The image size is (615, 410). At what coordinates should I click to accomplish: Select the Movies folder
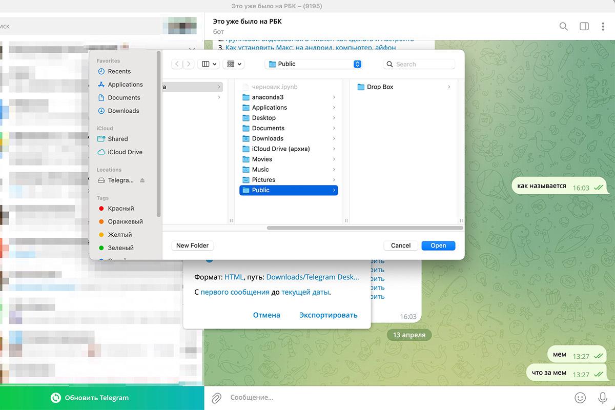tap(289, 159)
